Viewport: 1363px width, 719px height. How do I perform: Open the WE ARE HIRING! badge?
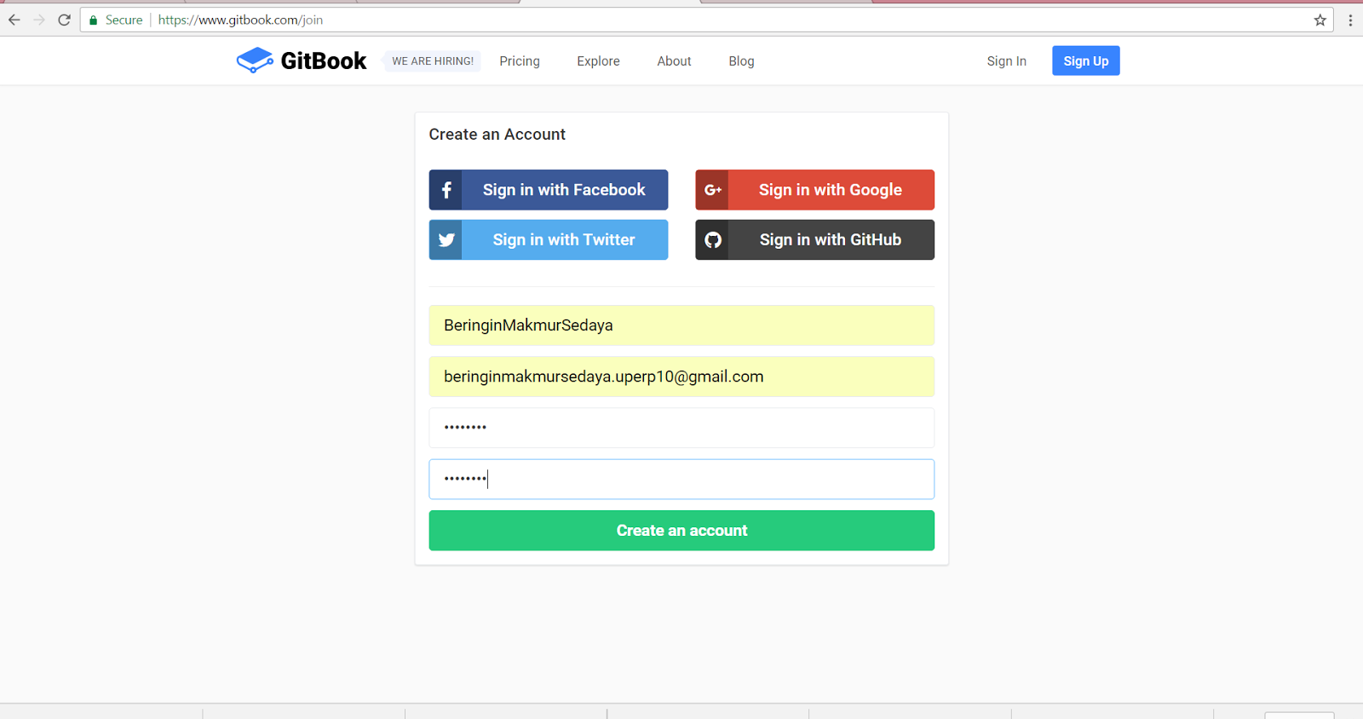point(433,61)
